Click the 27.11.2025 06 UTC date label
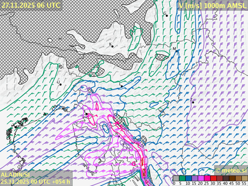The width and height of the screenshot is (248, 186). tap(31, 5)
